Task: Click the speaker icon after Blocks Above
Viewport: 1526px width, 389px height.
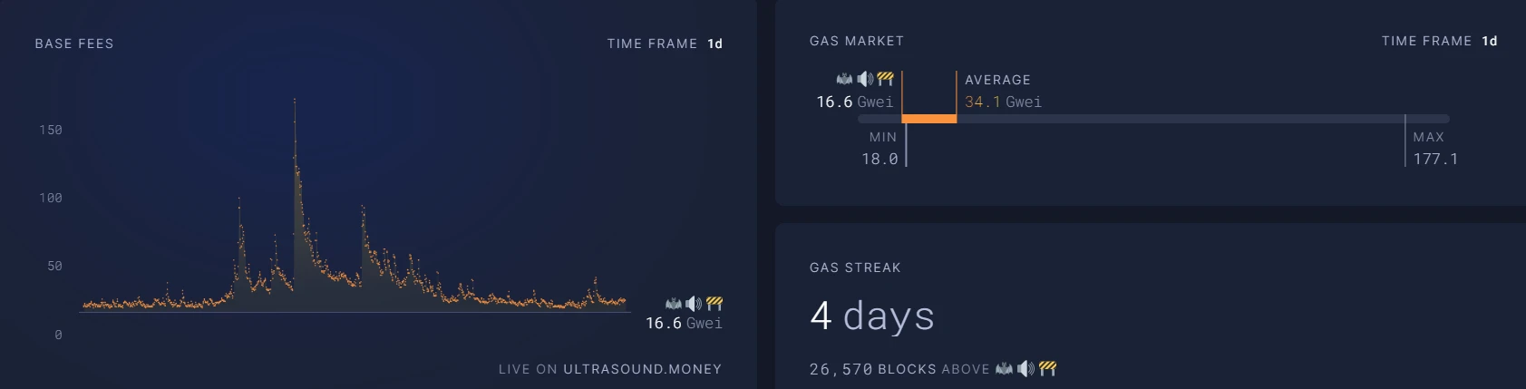Action: click(x=1025, y=368)
